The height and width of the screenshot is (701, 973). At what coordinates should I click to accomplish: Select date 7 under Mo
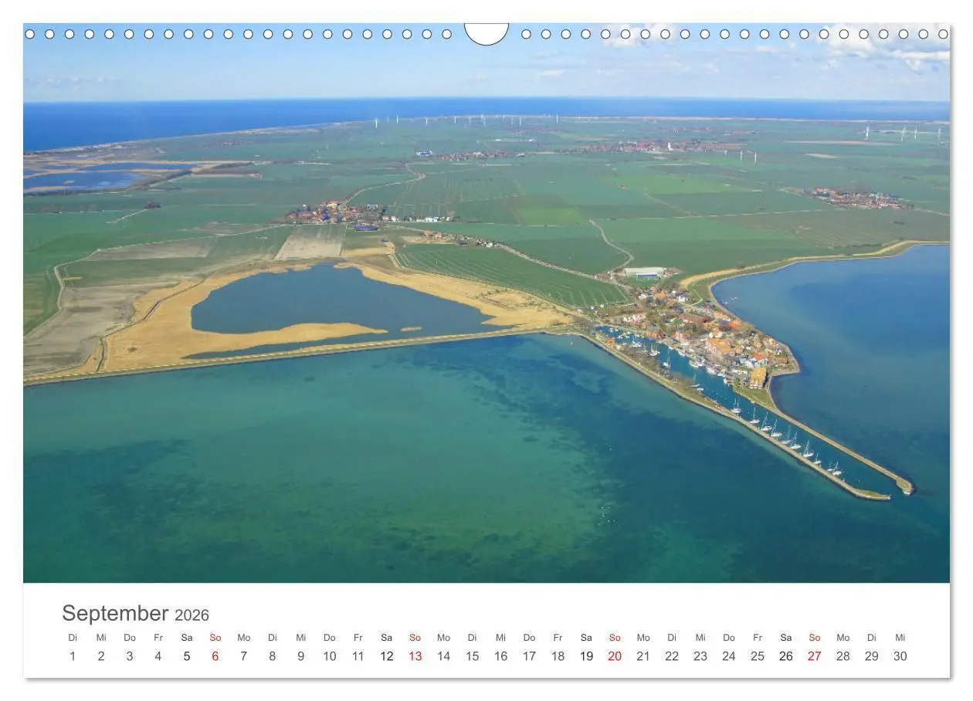(244, 656)
